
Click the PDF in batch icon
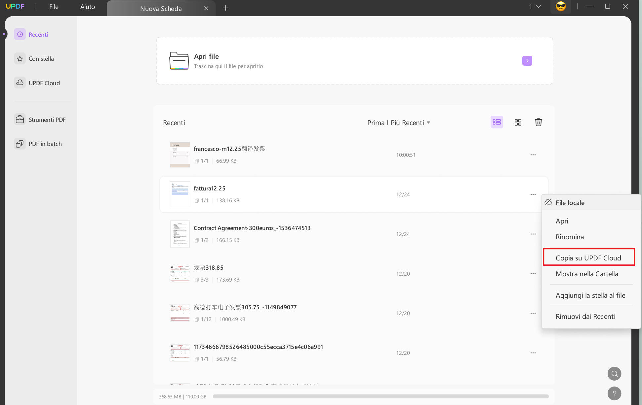[20, 144]
